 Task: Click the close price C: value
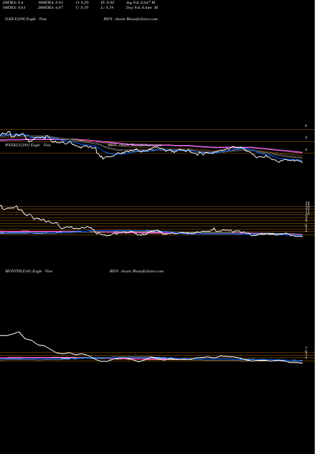(x=82, y=8)
